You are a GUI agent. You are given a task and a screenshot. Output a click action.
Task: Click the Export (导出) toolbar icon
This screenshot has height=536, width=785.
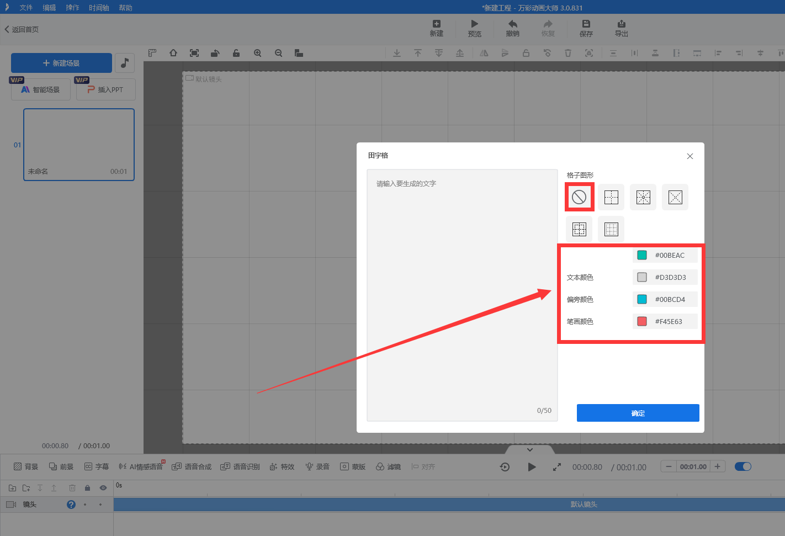(x=621, y=28)
